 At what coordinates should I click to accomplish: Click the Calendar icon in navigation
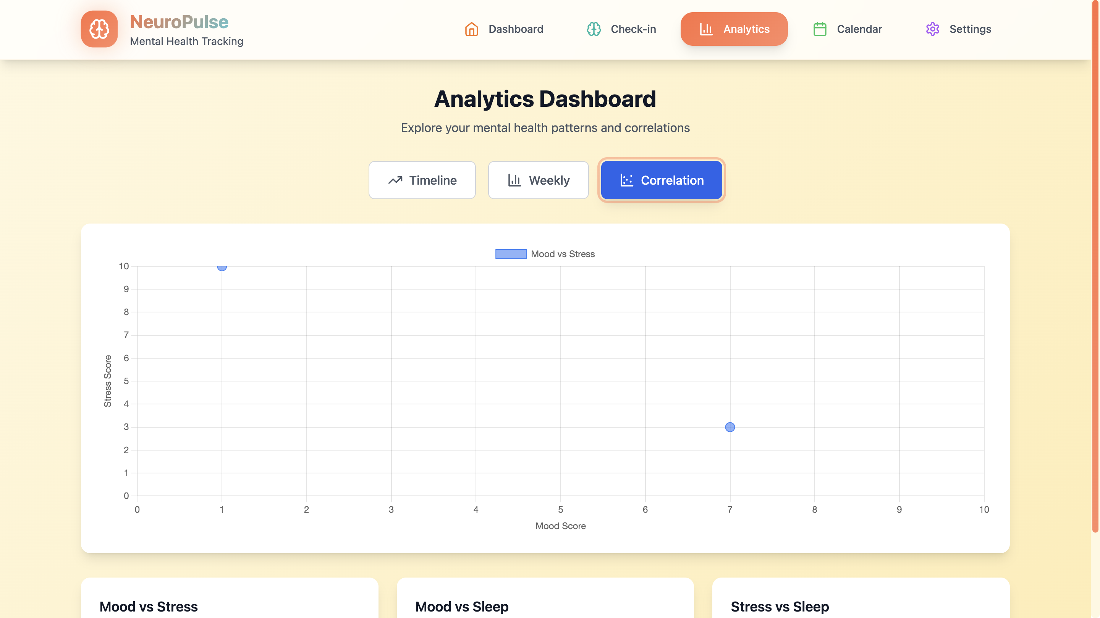[820, 29]
